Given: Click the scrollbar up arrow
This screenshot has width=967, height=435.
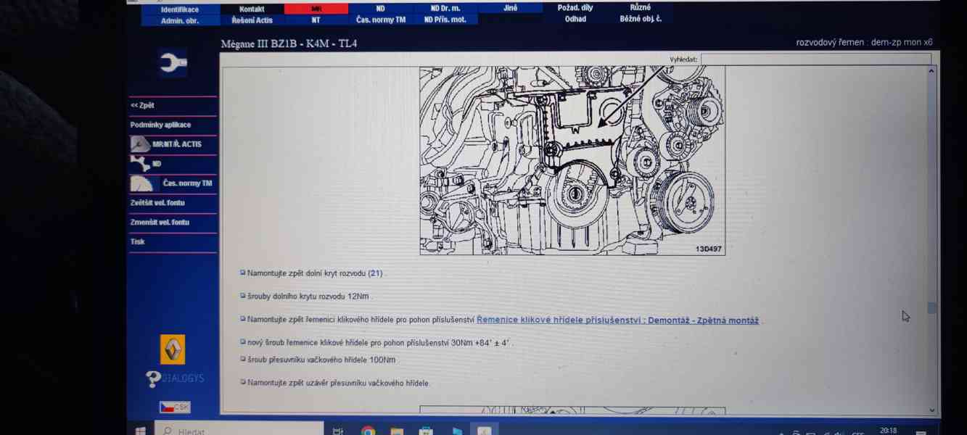Looking at the screenshot, I should 931,71.
